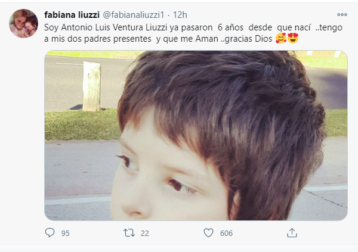Open fabiana liuzzi's profile avatar
Image resolution: width=358 pixels, height=252 pixels.
[x=23, y=23]
